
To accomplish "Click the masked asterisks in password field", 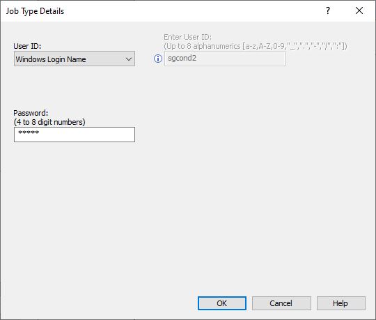I will [29, 132].
